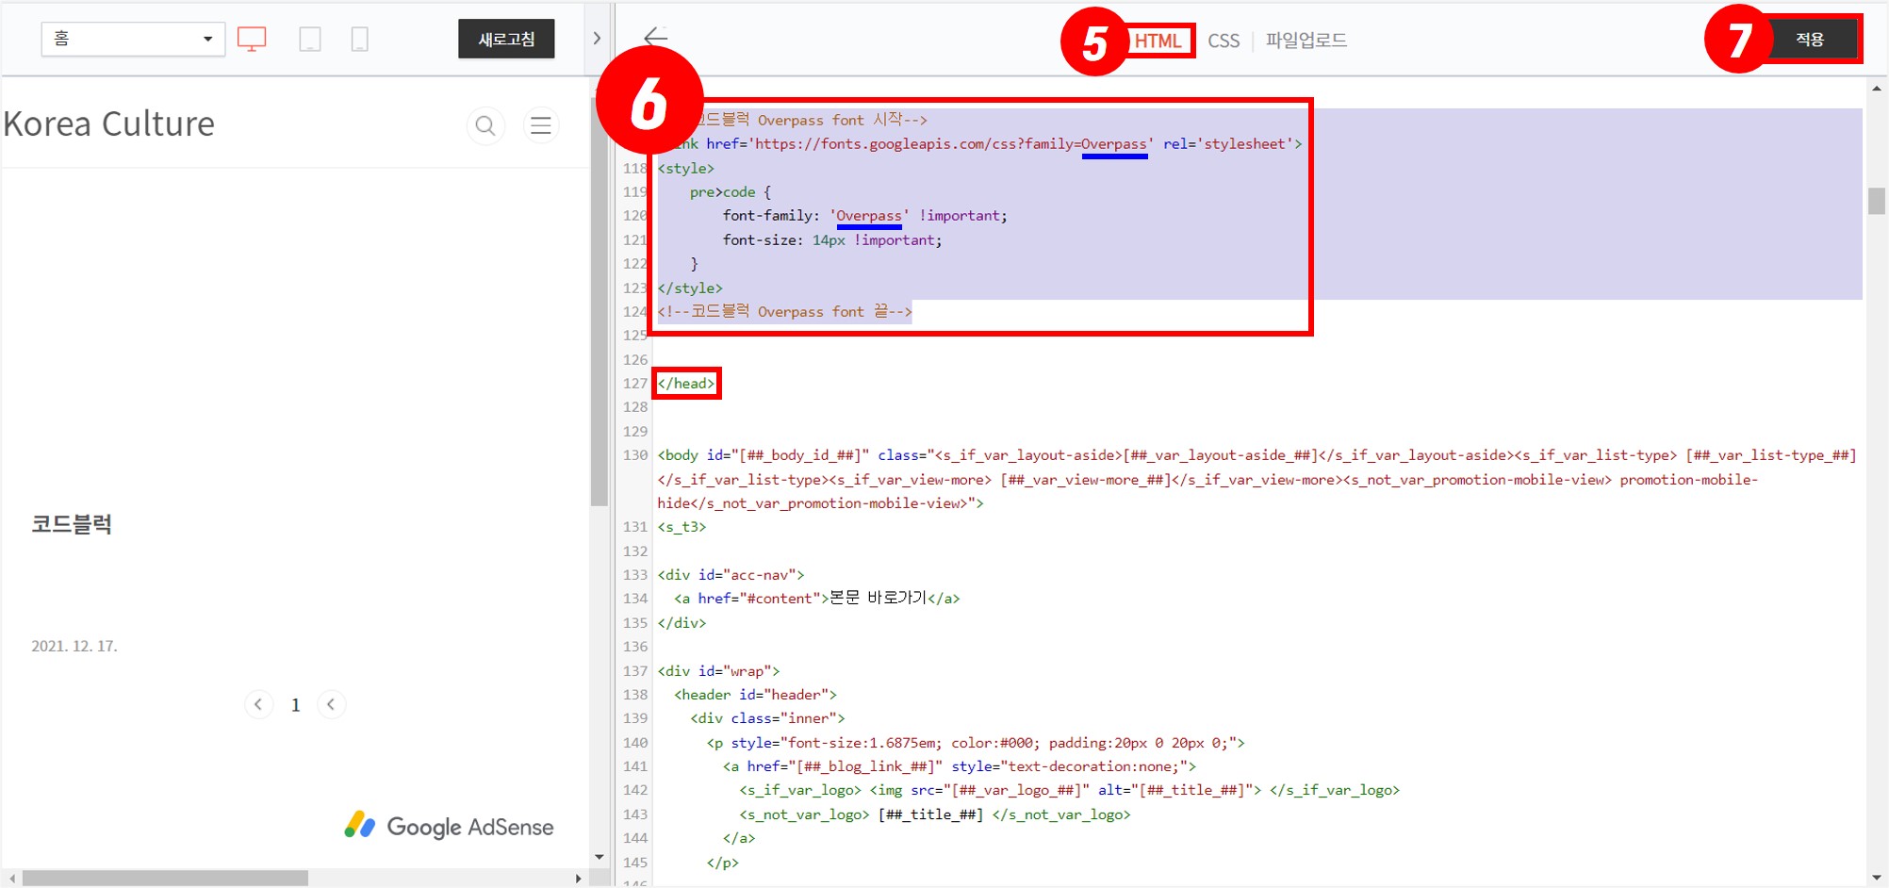Go to previous page in pagination

[x=258, y=704]
